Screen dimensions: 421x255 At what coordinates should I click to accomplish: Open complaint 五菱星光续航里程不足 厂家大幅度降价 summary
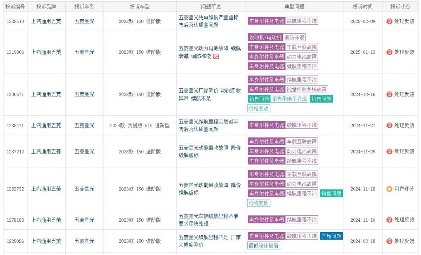(x=209, y=241)
